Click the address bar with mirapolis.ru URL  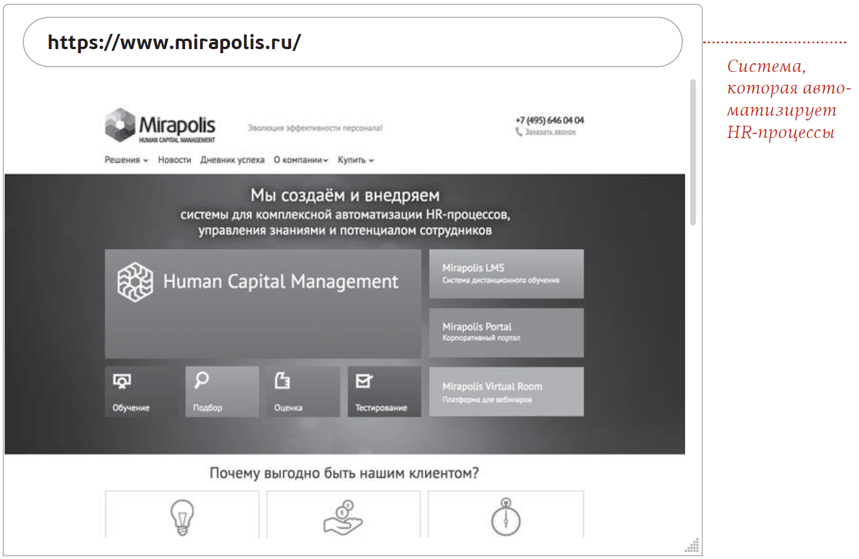[353, 42]
